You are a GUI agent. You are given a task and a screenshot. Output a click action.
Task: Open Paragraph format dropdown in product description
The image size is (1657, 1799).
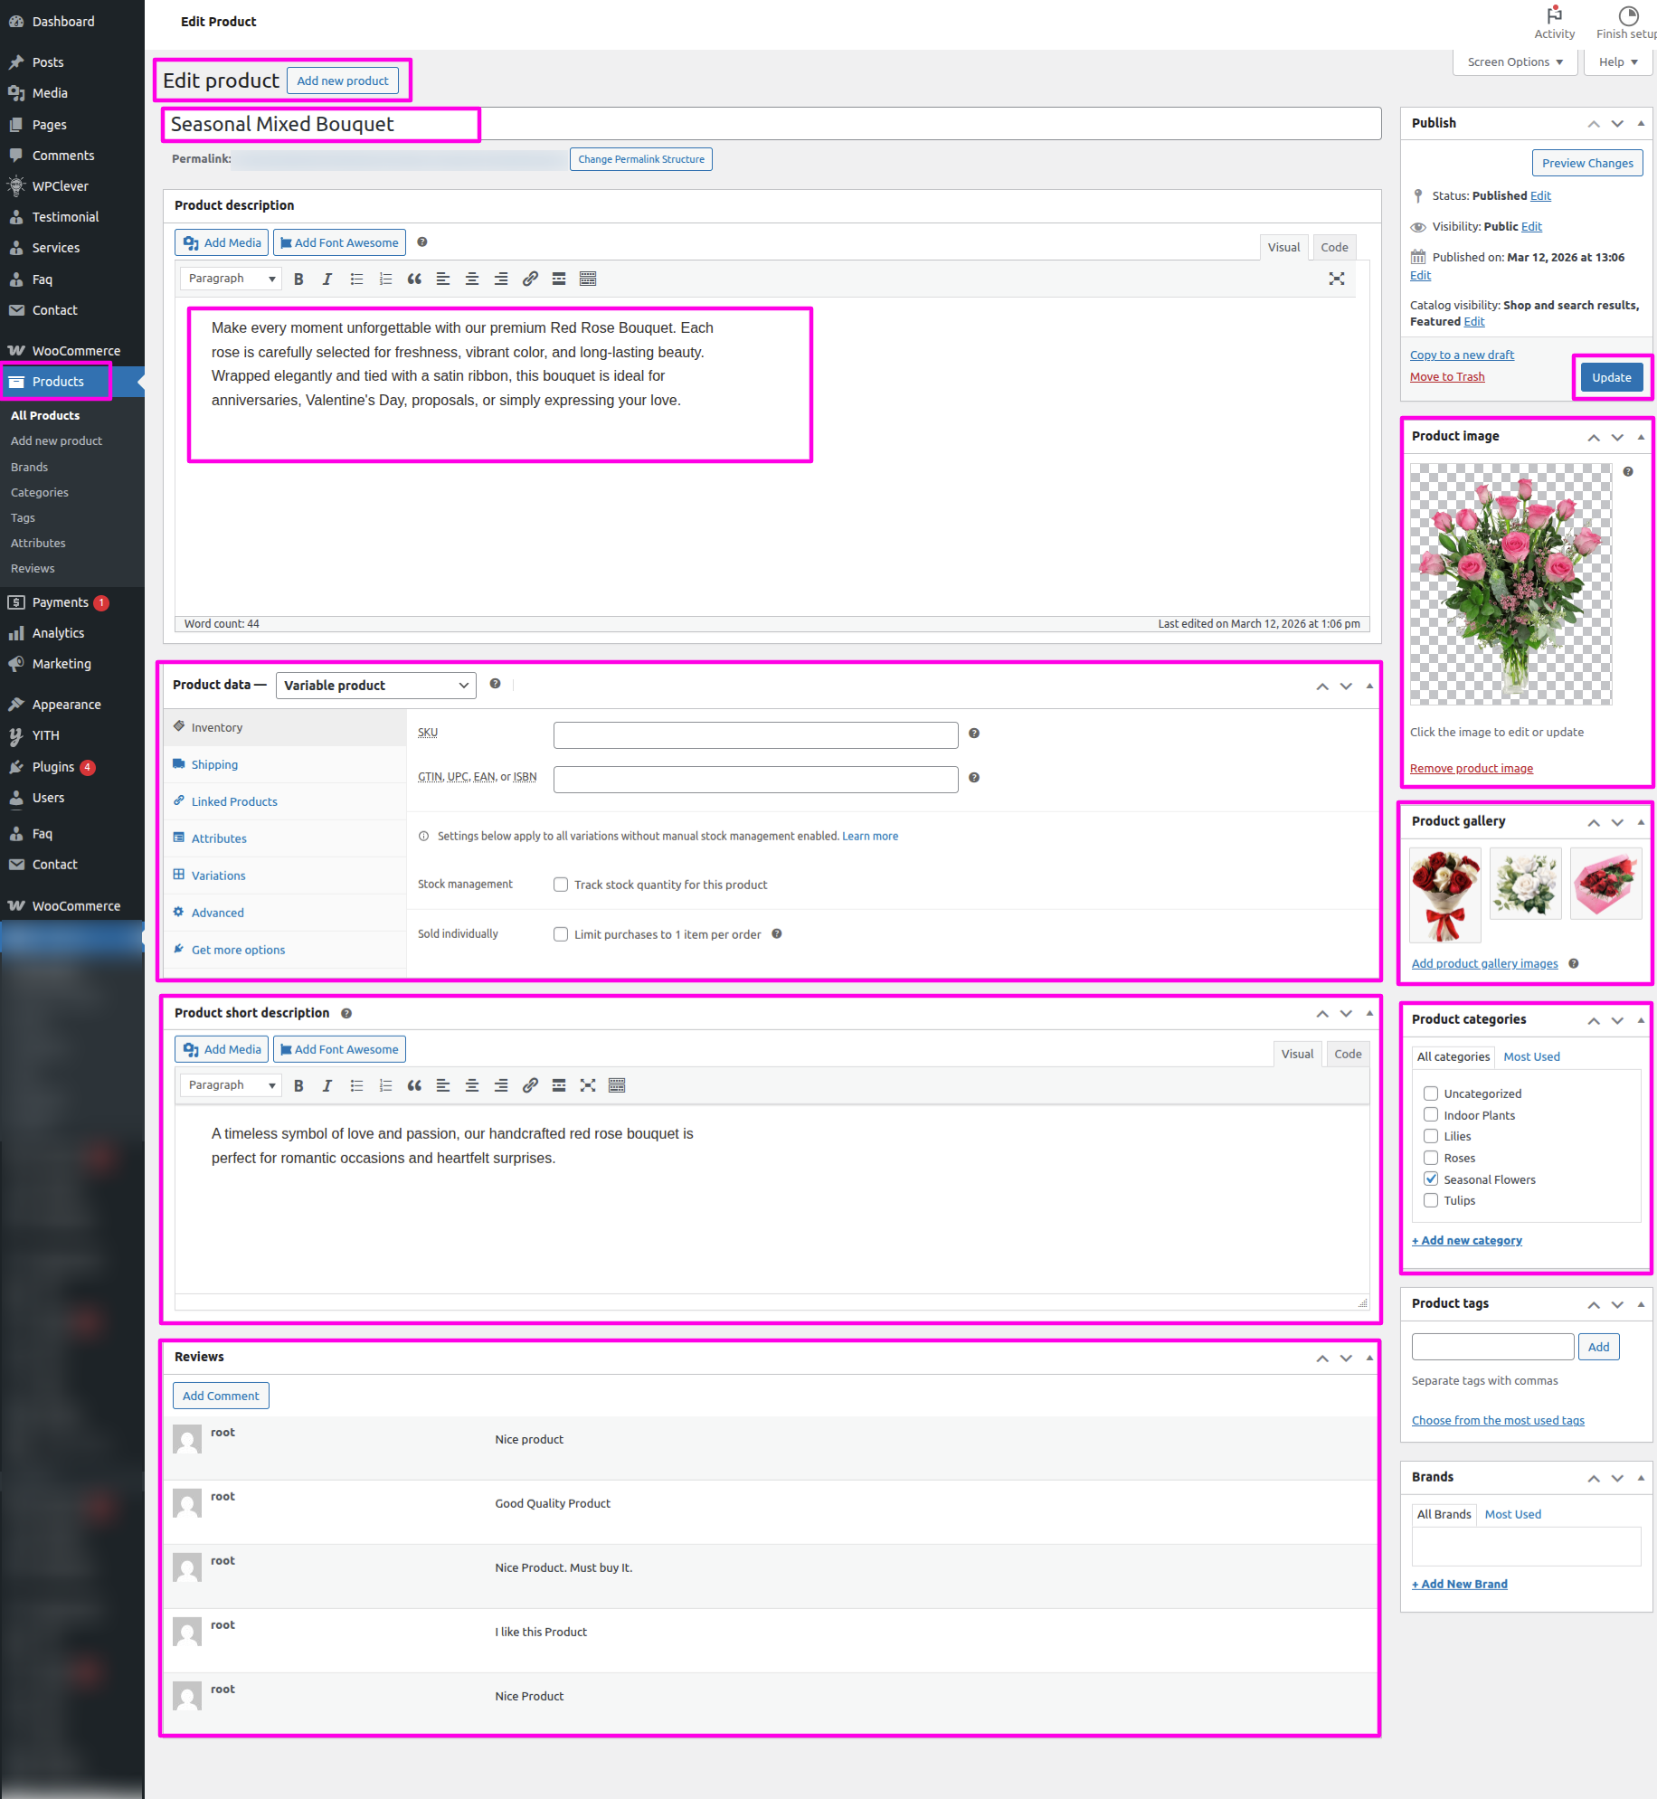(231, 279)
